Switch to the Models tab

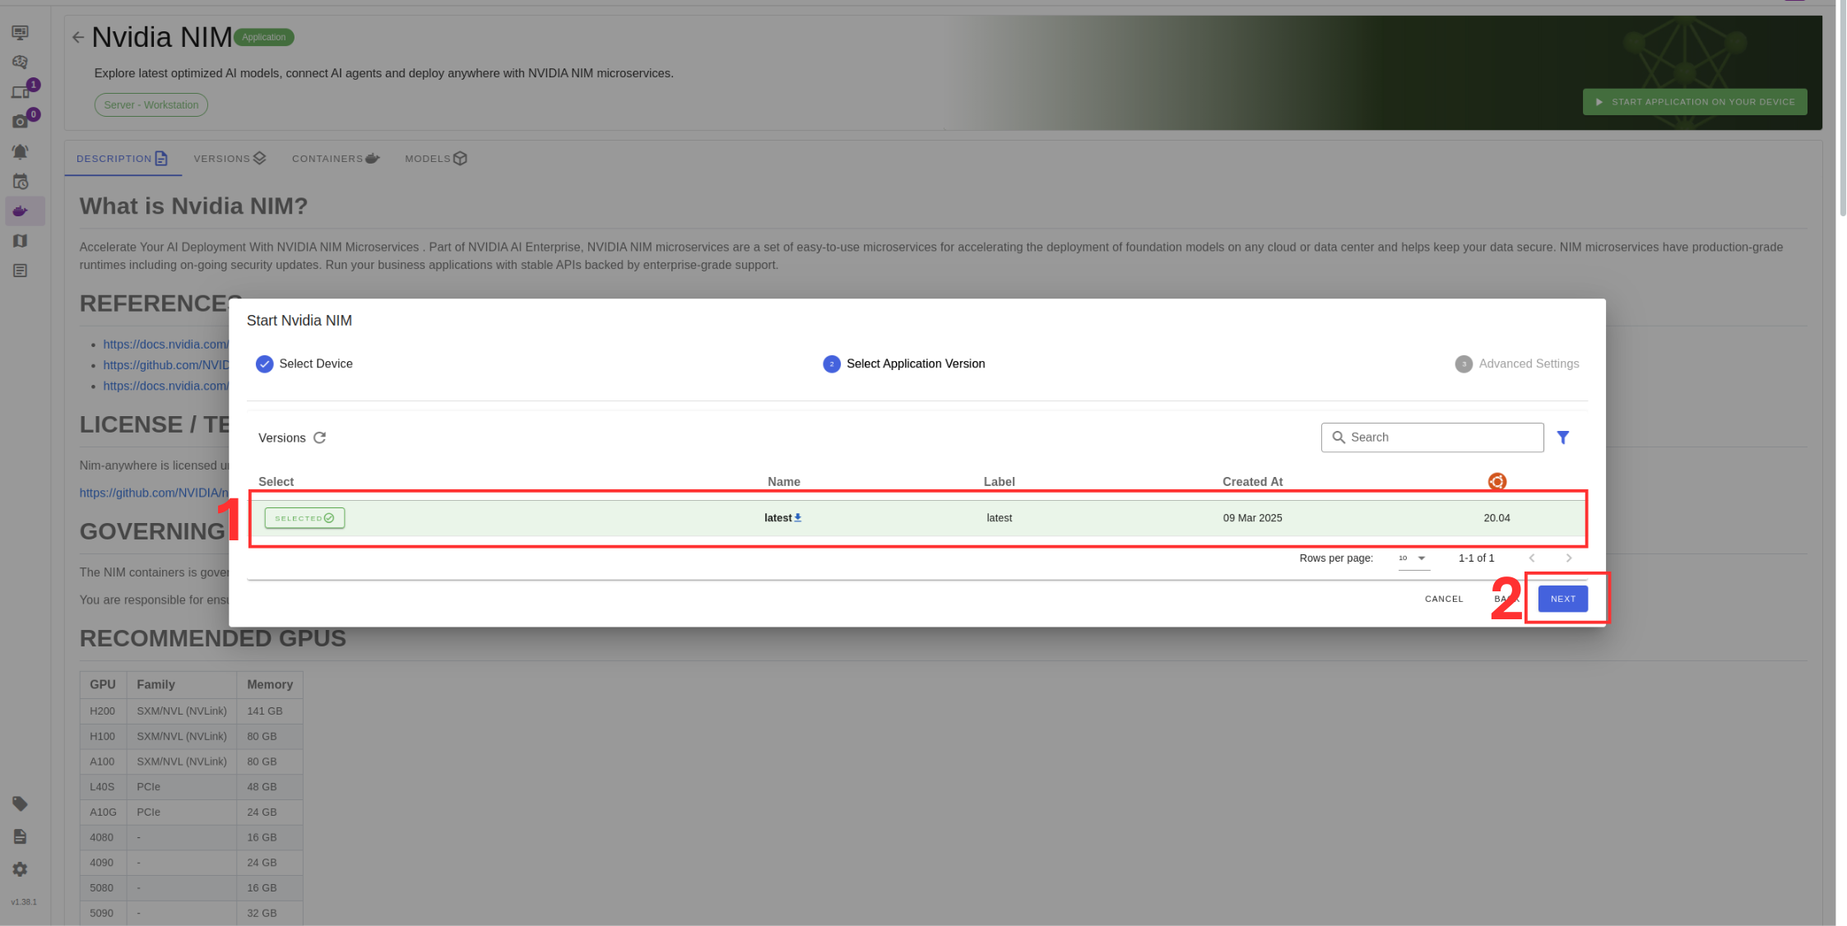(436, 159)
